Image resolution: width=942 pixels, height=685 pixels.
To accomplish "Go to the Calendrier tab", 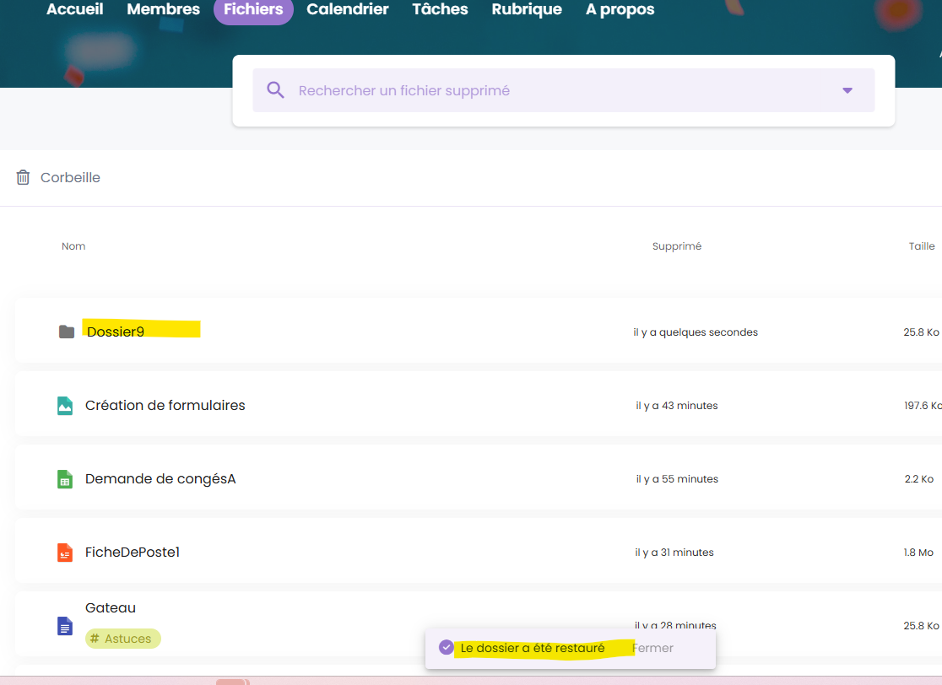I will [348, 10].
